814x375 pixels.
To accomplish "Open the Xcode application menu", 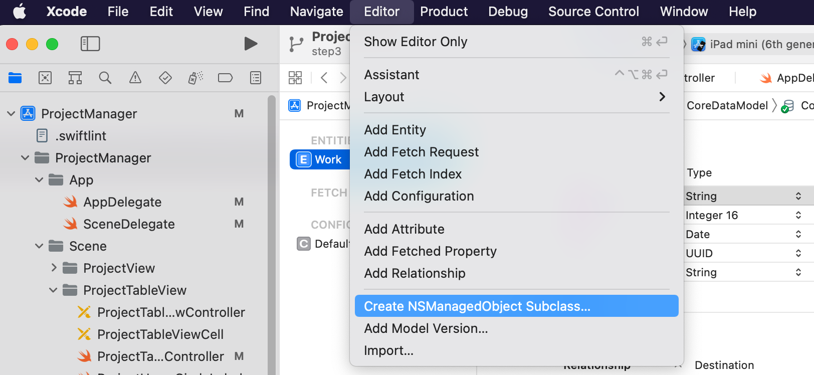I will click(x=67, y=12).
